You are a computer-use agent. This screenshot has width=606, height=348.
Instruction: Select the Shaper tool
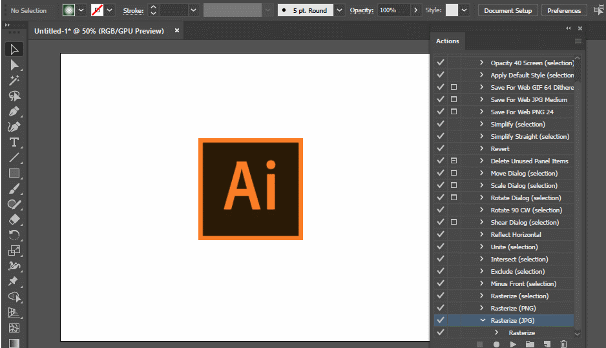(x=14, y=204)
